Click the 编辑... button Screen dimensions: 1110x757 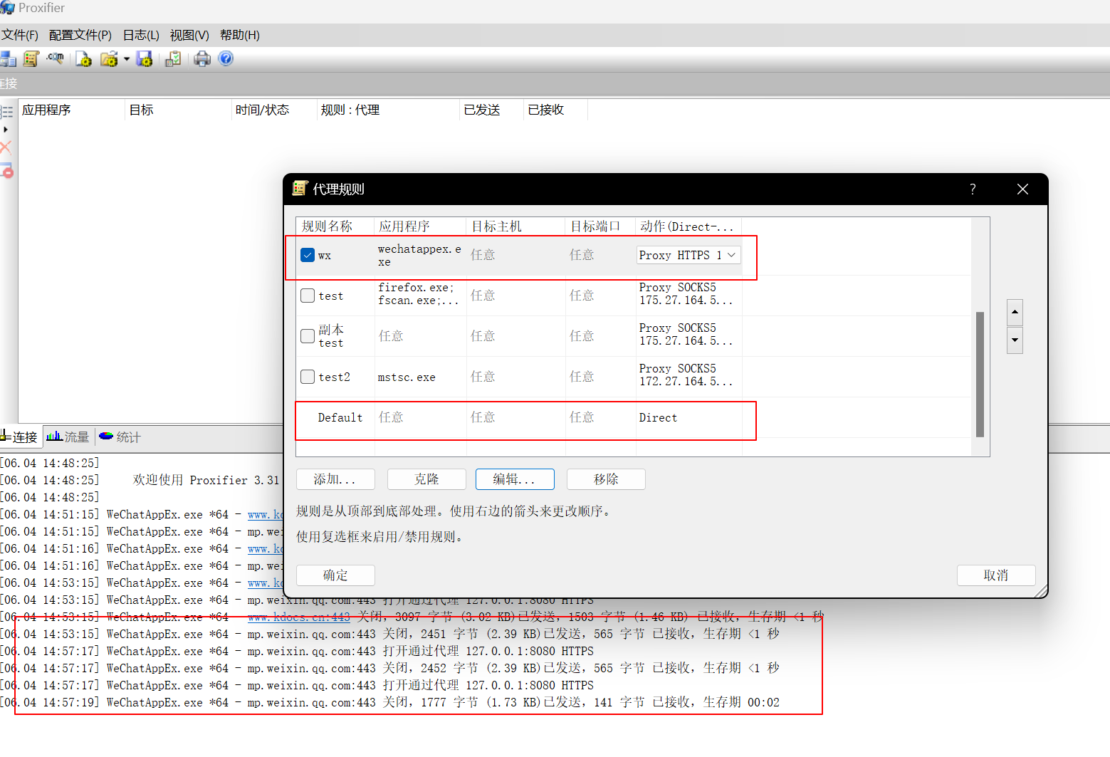[515, 479]
